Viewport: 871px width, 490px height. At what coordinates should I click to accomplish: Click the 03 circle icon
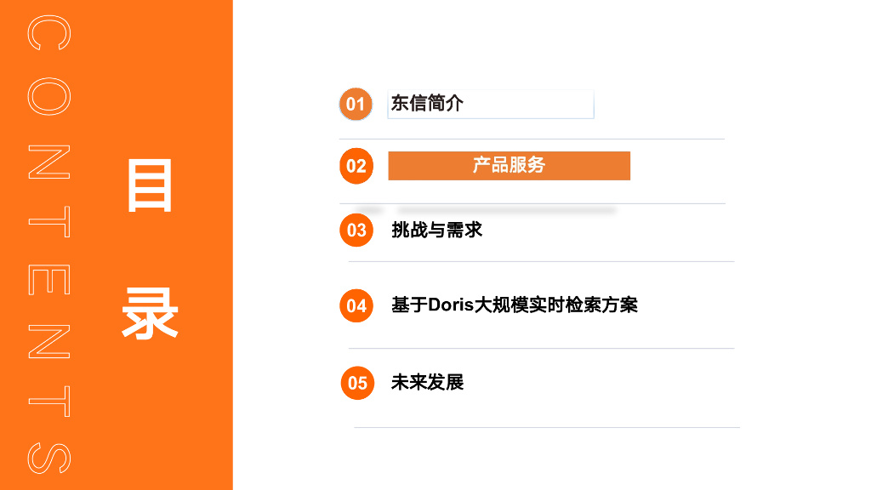point(356,230)
